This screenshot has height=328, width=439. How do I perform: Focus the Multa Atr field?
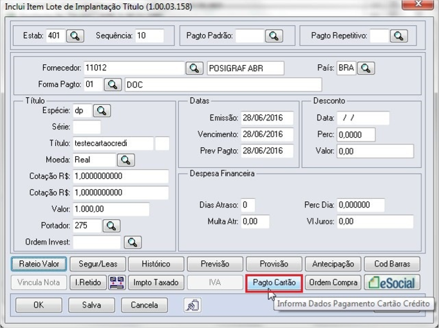(255, 221)
